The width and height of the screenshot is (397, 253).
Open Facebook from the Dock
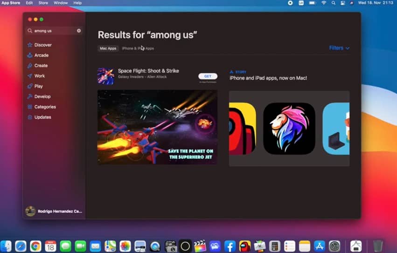230,246
